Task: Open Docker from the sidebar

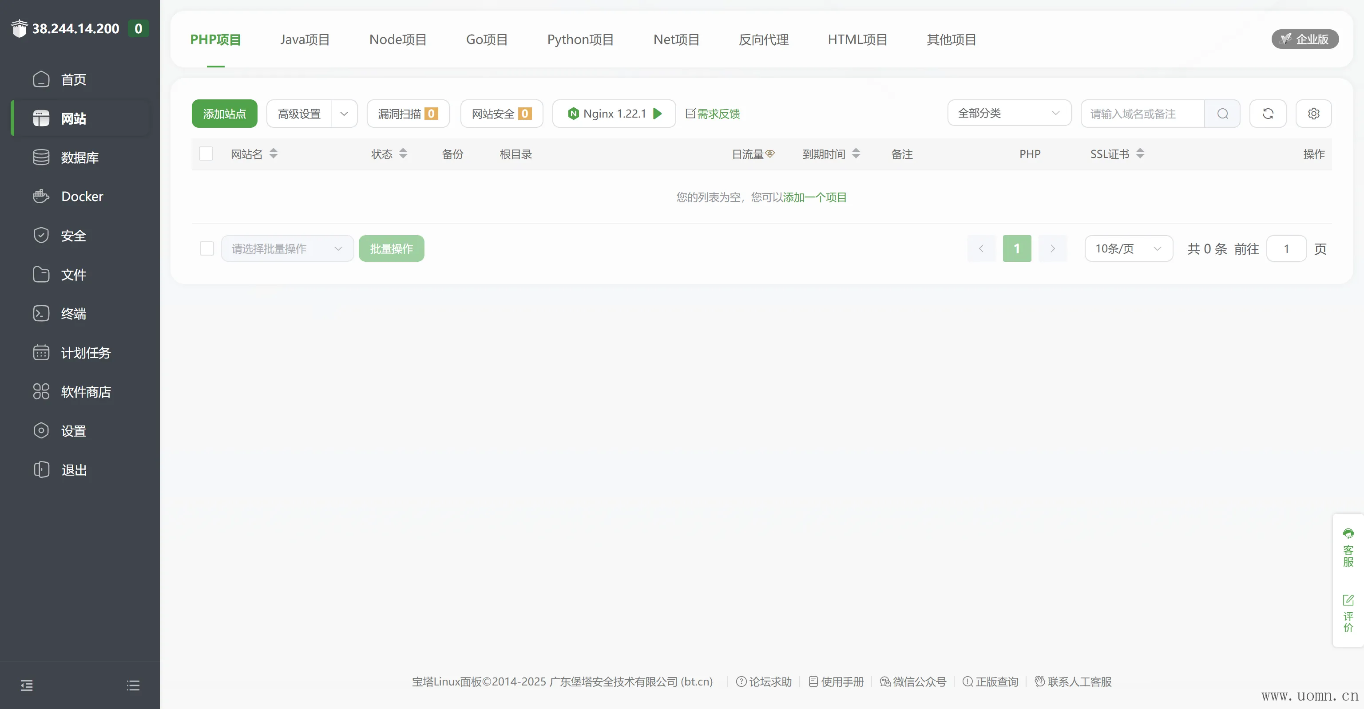Action: (82, 196)
